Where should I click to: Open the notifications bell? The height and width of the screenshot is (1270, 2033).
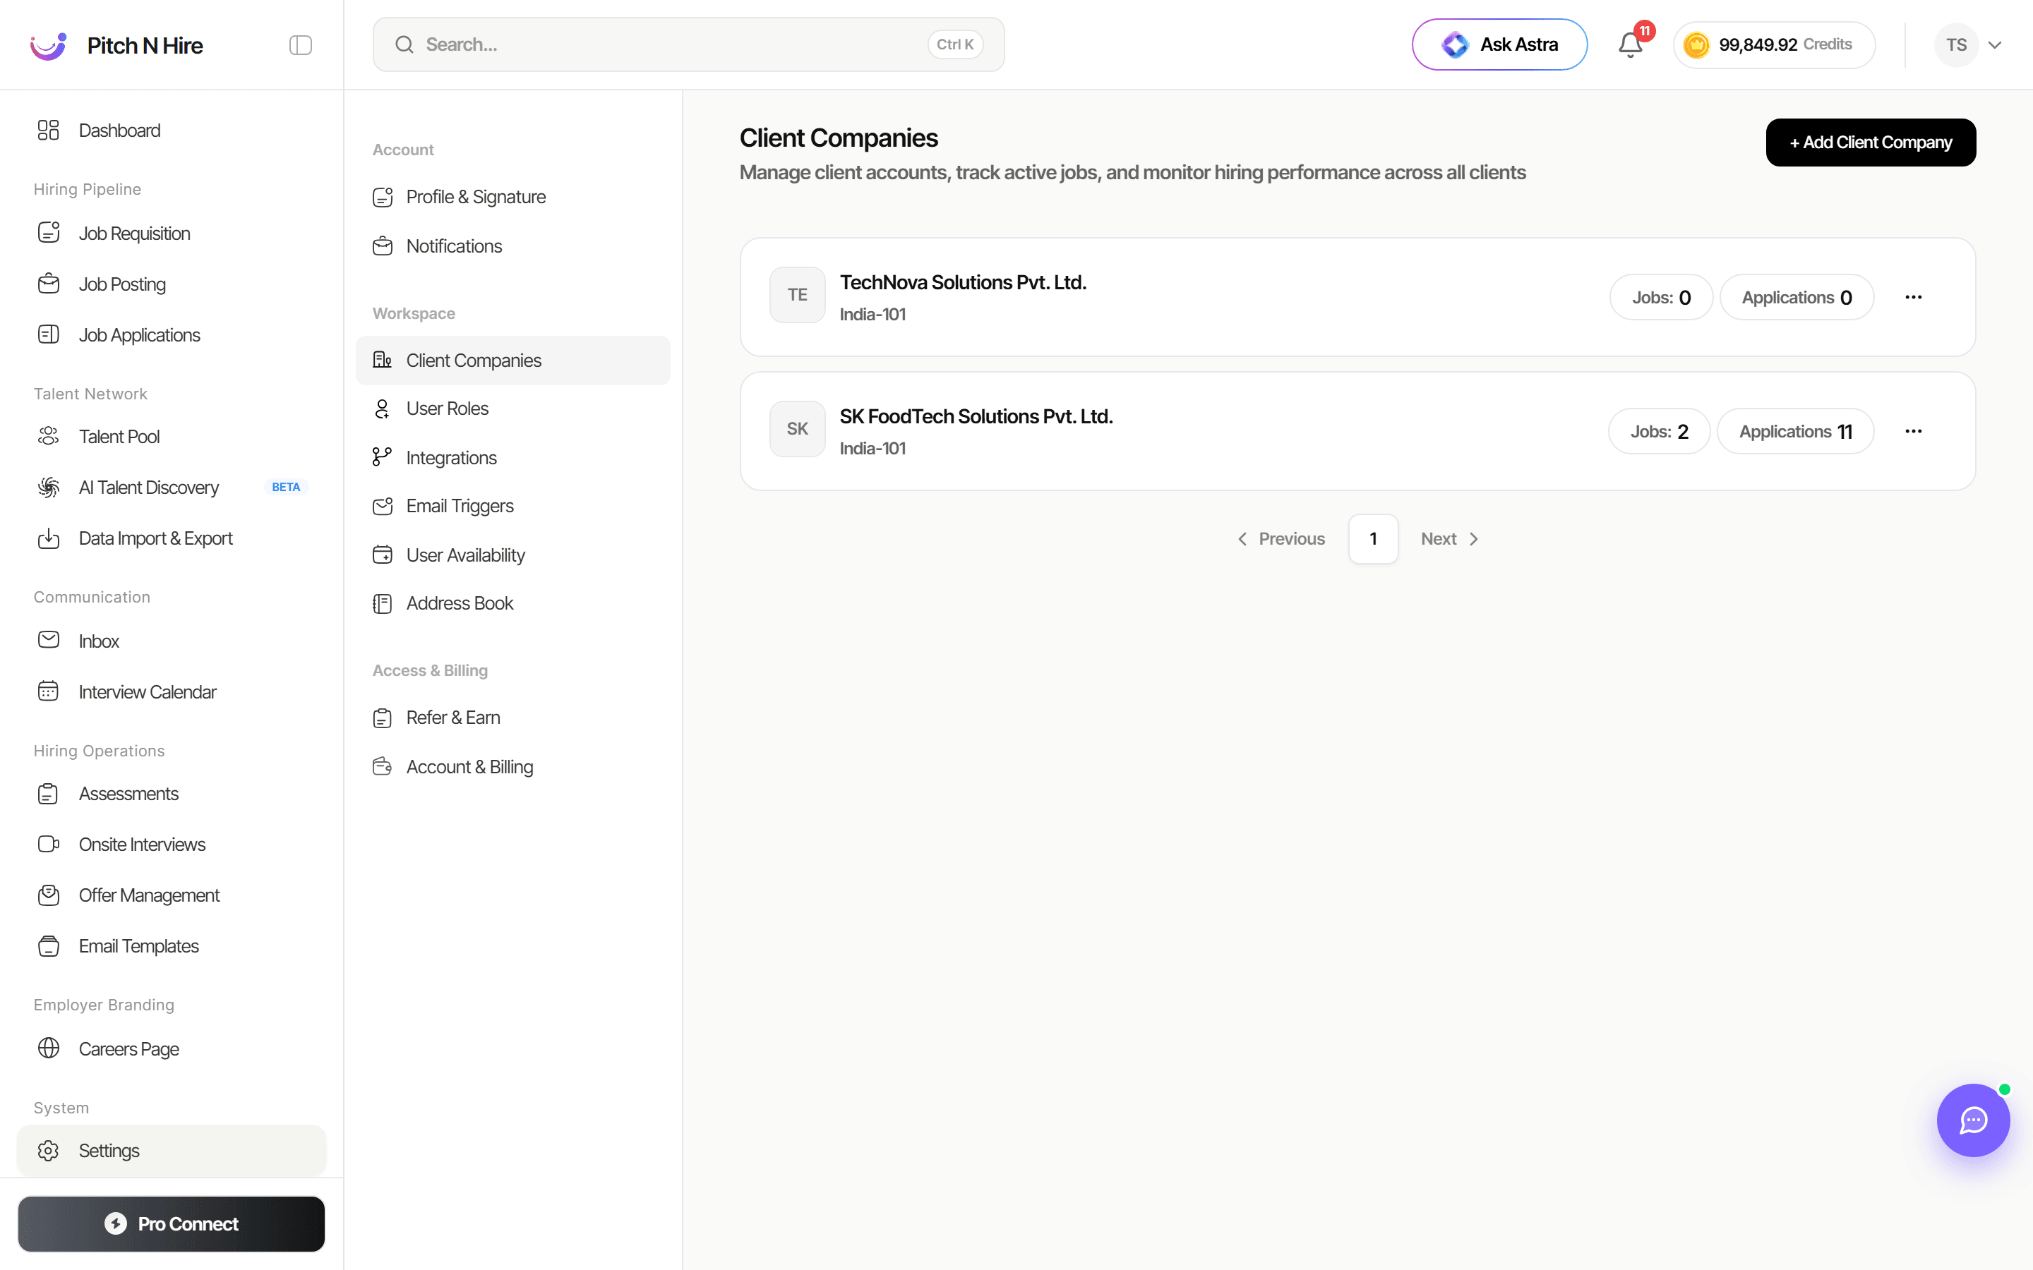(x=1631, y=45)
